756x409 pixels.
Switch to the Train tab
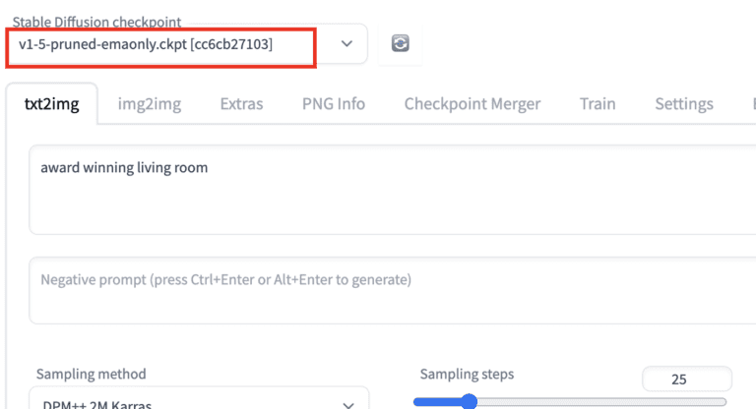(x=598, y=103)
